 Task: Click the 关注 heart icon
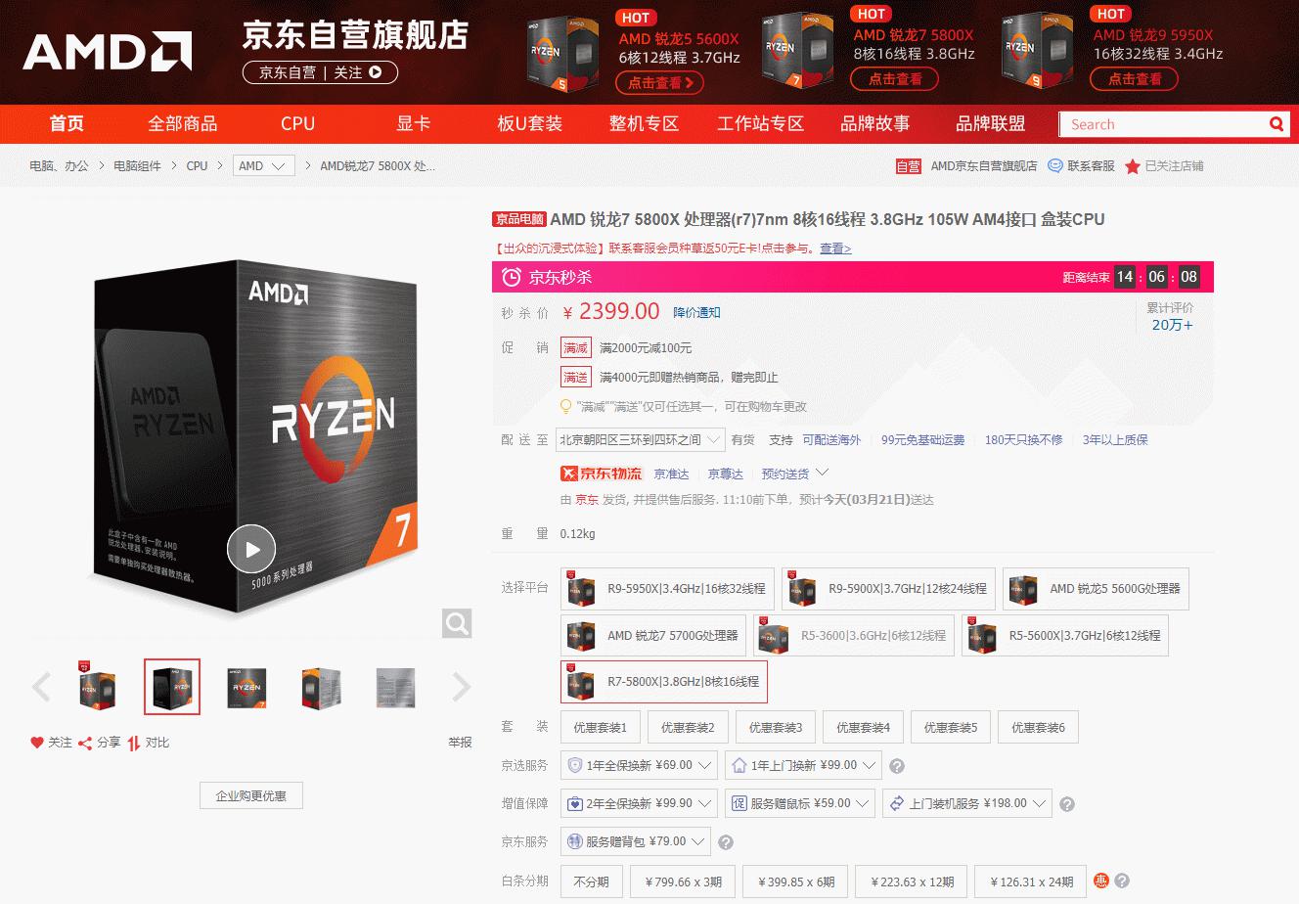37,743
